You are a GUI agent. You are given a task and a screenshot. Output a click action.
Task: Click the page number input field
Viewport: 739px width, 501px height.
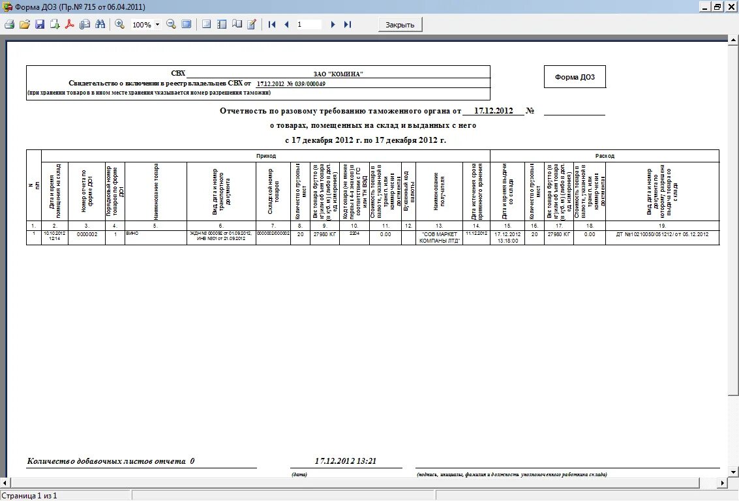pos(309,25)
